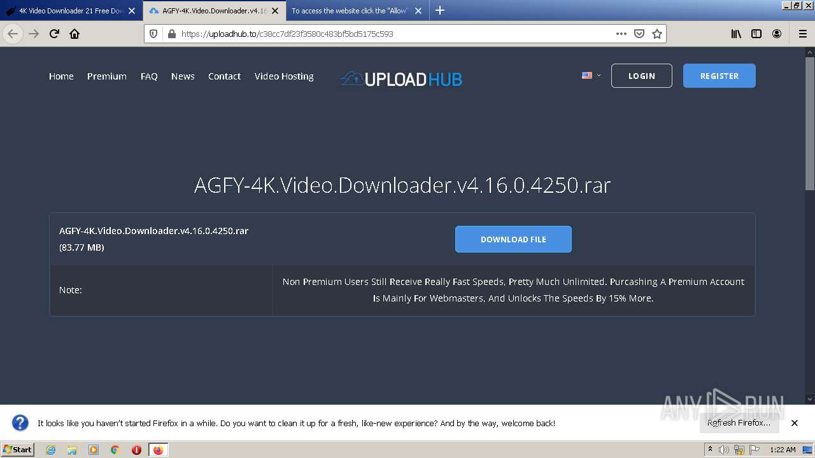Click the UploadHub logo
The width and height of the screenshot is (815, 458).
coord(401,78)
